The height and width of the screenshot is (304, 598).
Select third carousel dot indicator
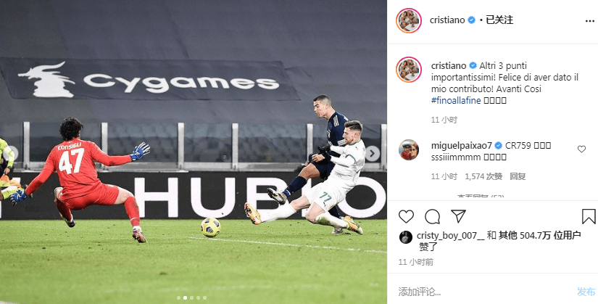(192, 298)
